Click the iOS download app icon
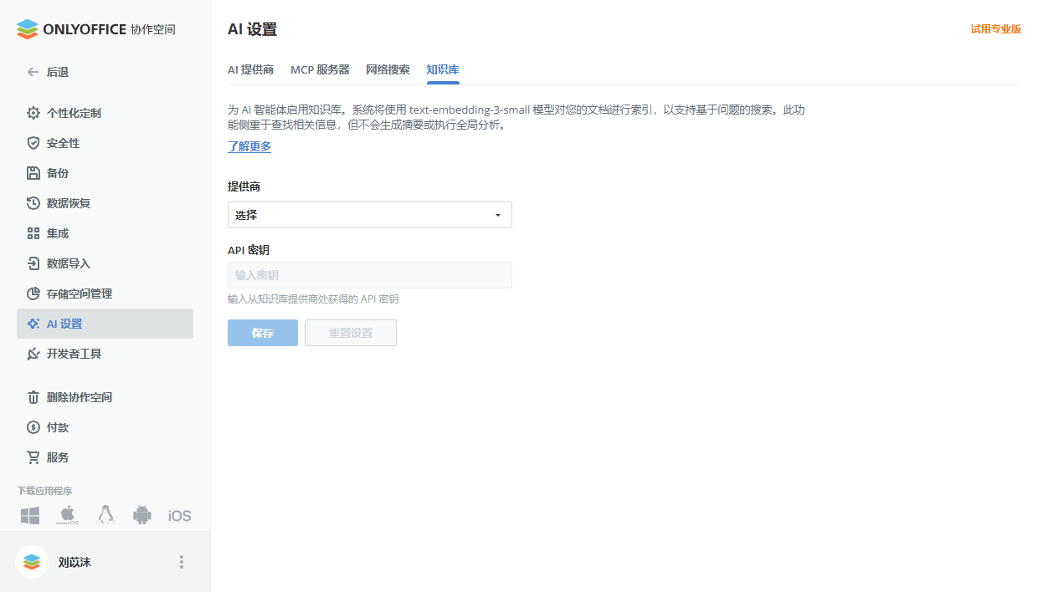 click(x=178, y=515)
